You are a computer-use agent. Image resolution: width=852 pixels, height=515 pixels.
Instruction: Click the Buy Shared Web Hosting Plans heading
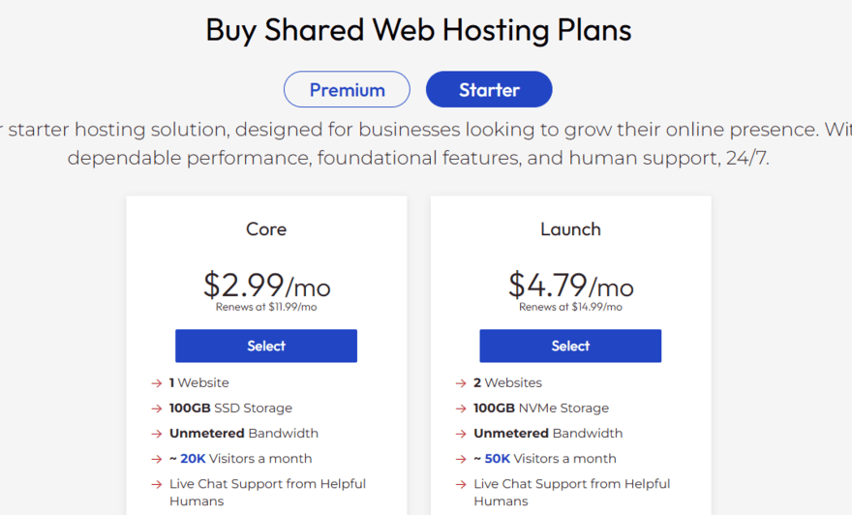[x=418, y=30]
